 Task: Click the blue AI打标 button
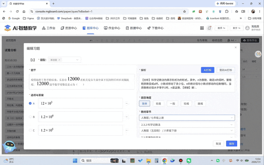pos(207,70)
